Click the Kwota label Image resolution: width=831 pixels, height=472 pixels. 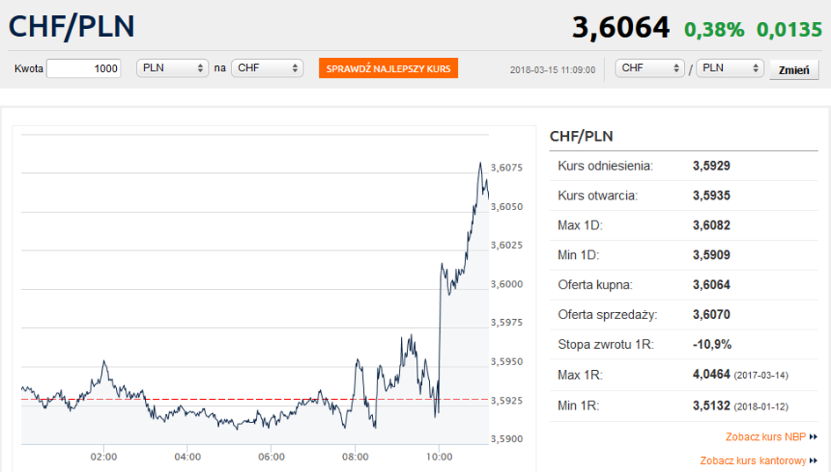pyautogui.click(x=29, y=69)
